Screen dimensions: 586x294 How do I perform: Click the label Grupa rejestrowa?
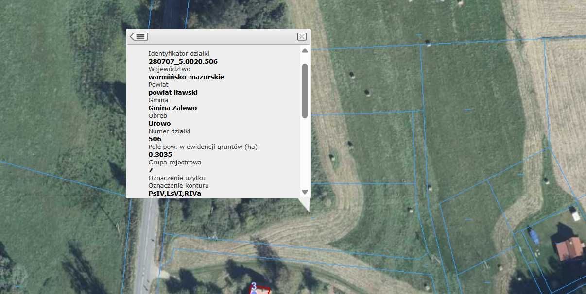(x=174, y=163)
